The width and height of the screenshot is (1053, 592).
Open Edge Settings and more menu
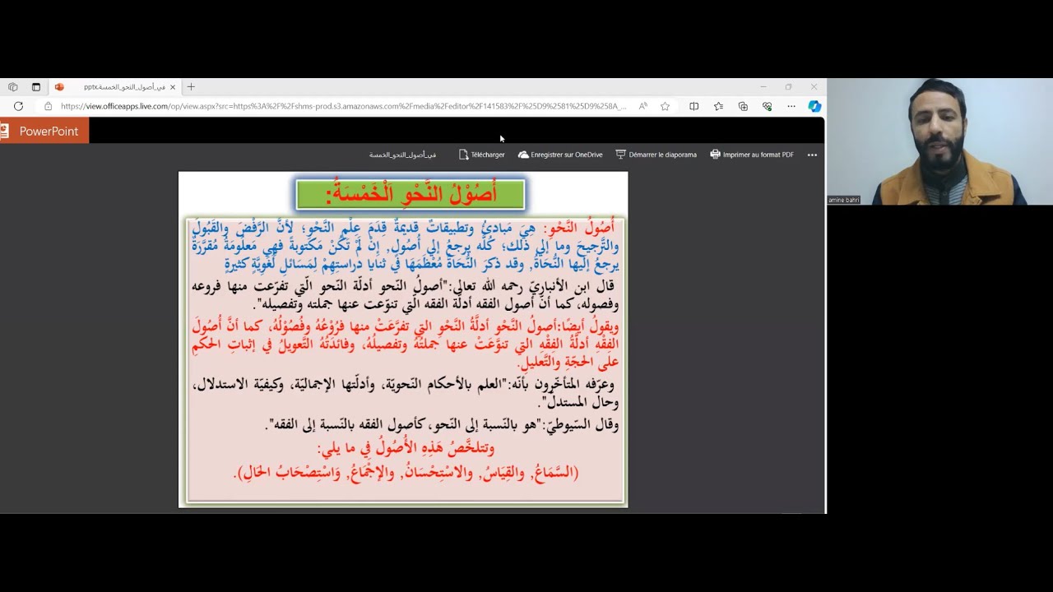pos(791,106)
